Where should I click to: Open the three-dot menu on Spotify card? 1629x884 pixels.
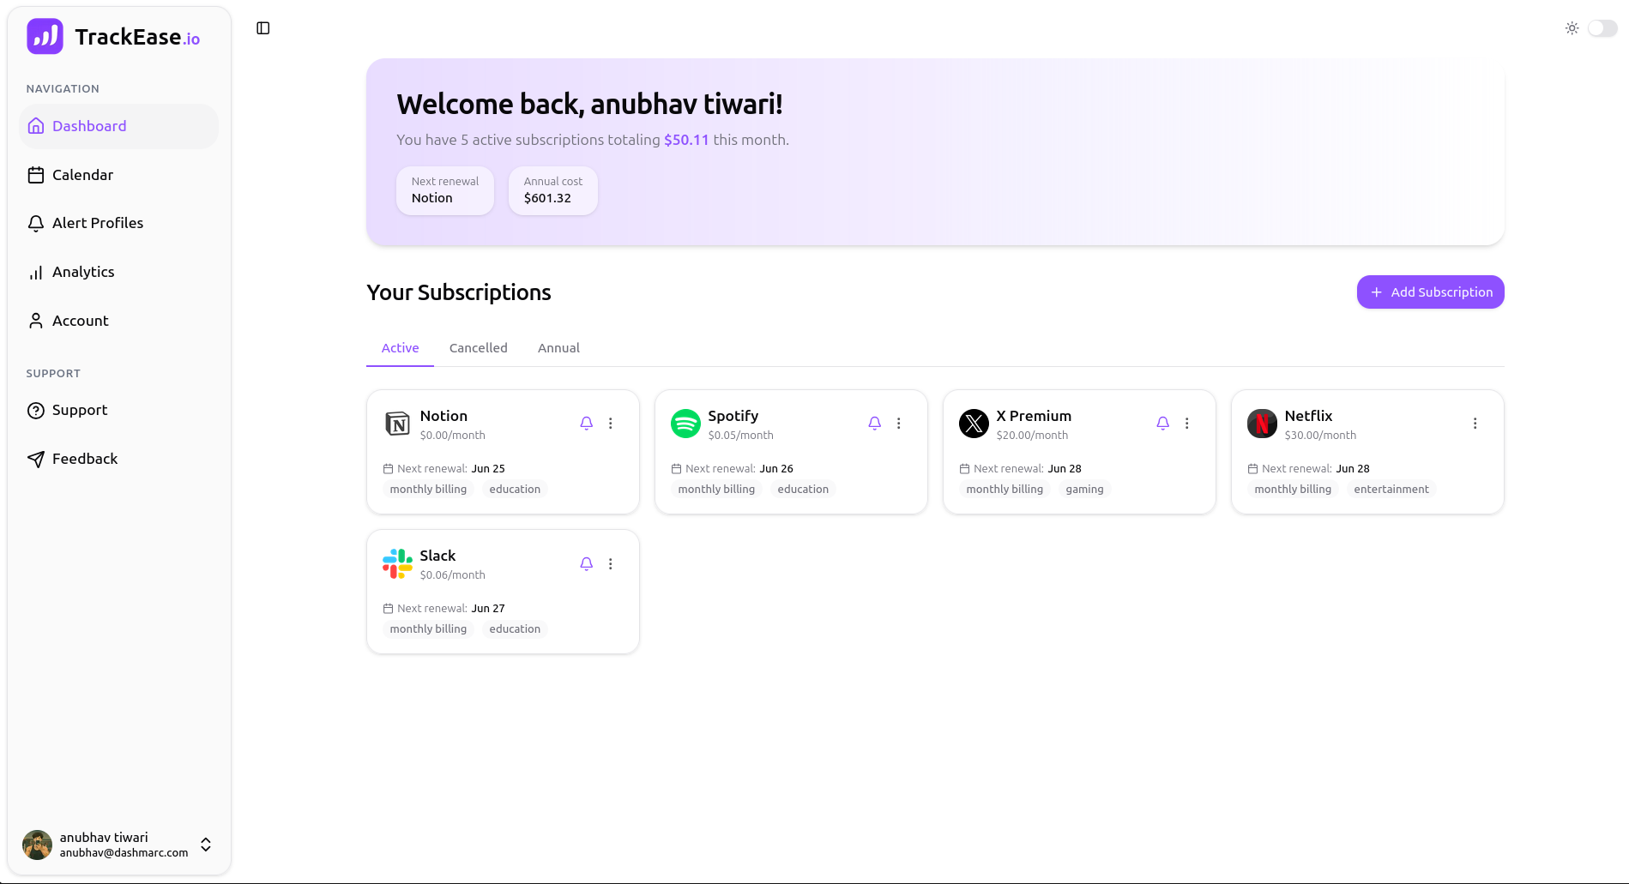click(898, 423)
